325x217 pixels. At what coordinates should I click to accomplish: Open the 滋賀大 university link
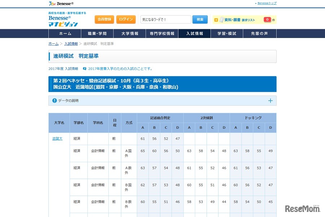tap(57, 139)
